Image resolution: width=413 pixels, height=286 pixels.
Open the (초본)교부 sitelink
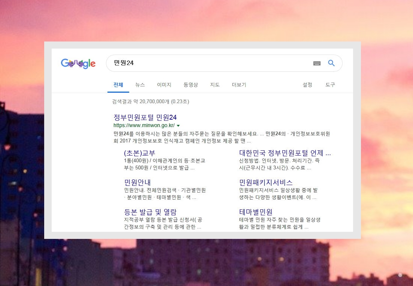pos(140,153)
